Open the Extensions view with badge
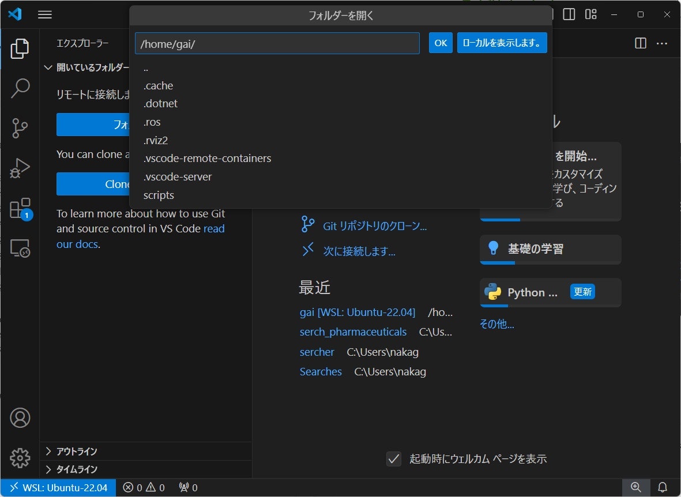 coord(20,209)
